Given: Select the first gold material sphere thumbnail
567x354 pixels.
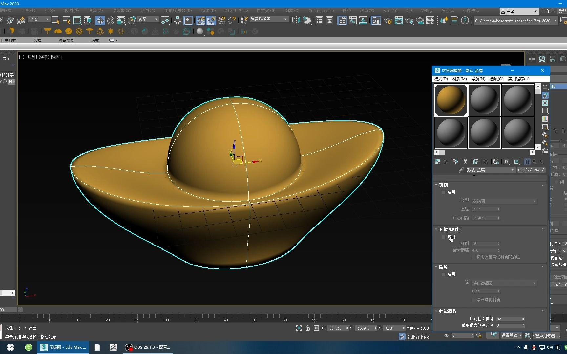Looking at the screenshot, I should tap(451, 100).
